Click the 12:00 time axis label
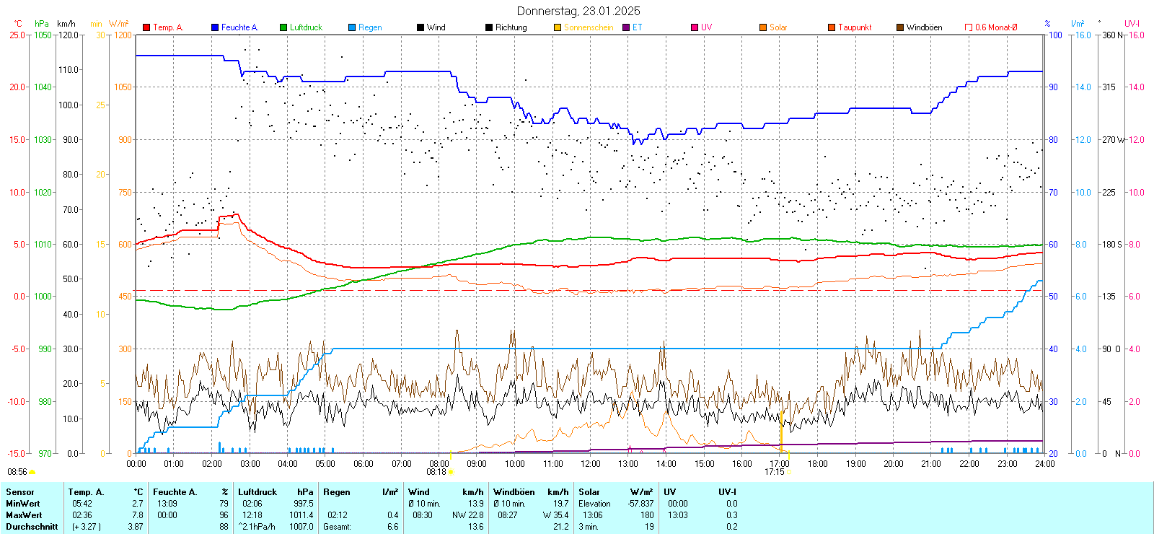 (x=591, y=464)
